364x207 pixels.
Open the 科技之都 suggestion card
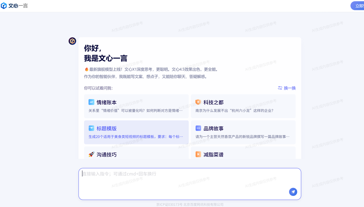point(243,106)
